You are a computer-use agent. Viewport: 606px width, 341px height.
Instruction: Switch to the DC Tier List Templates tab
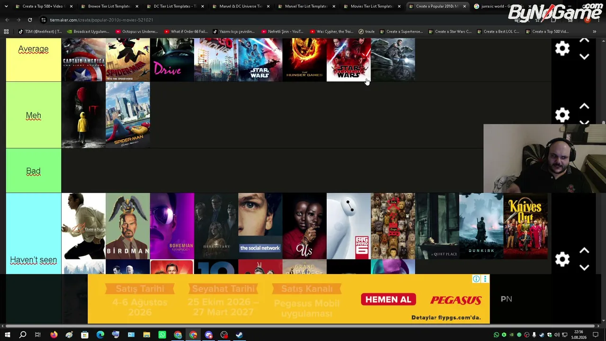click(x=174, y=6)
